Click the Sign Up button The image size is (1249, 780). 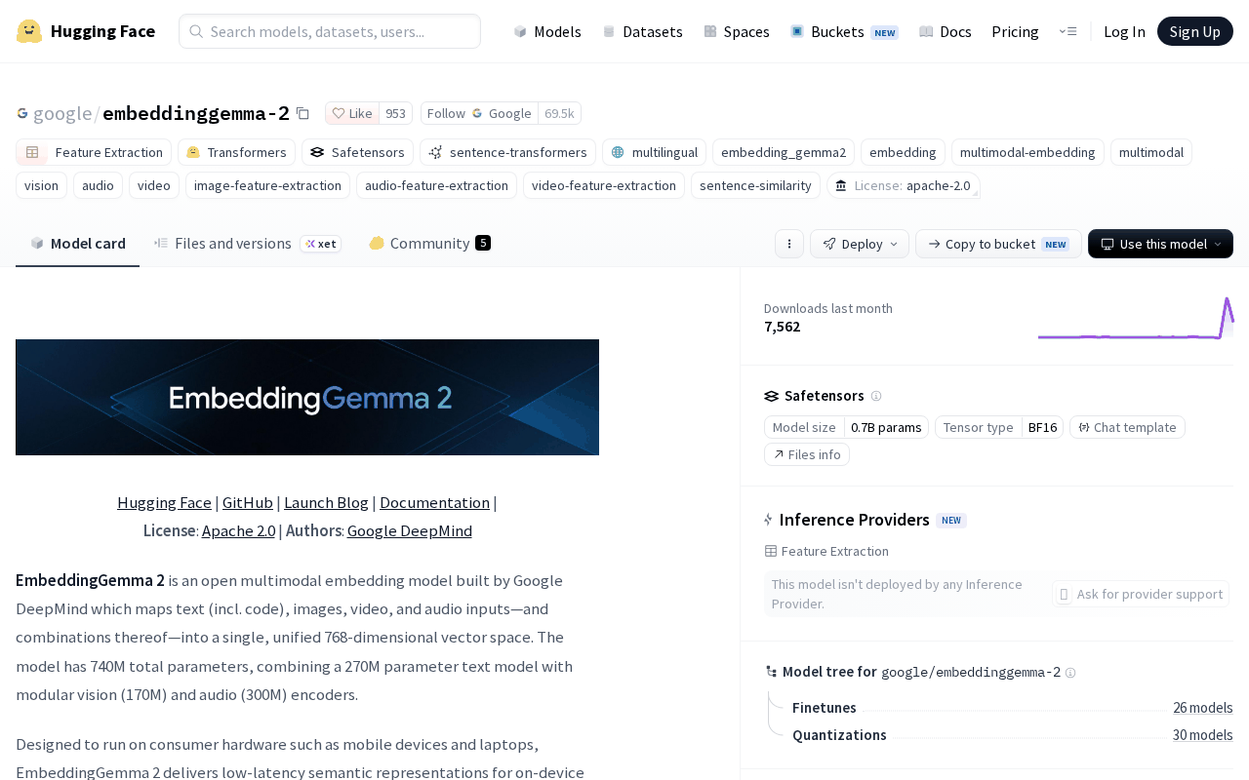[1195, 31]
